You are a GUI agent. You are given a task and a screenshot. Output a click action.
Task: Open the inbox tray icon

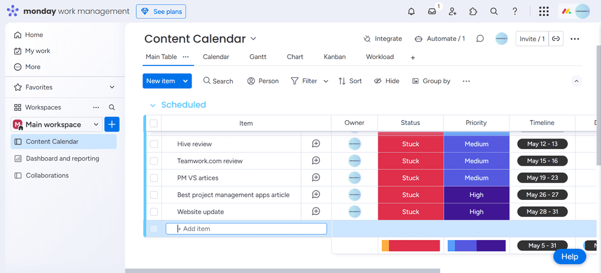tap(432, 11)
